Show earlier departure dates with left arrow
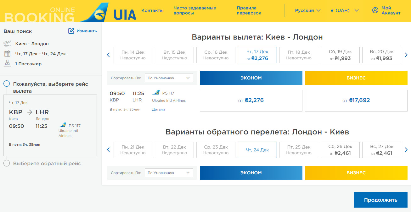Image resolution: width=411 pixels, height=212 pixels. pyautogui.click(x=109, y=55)
